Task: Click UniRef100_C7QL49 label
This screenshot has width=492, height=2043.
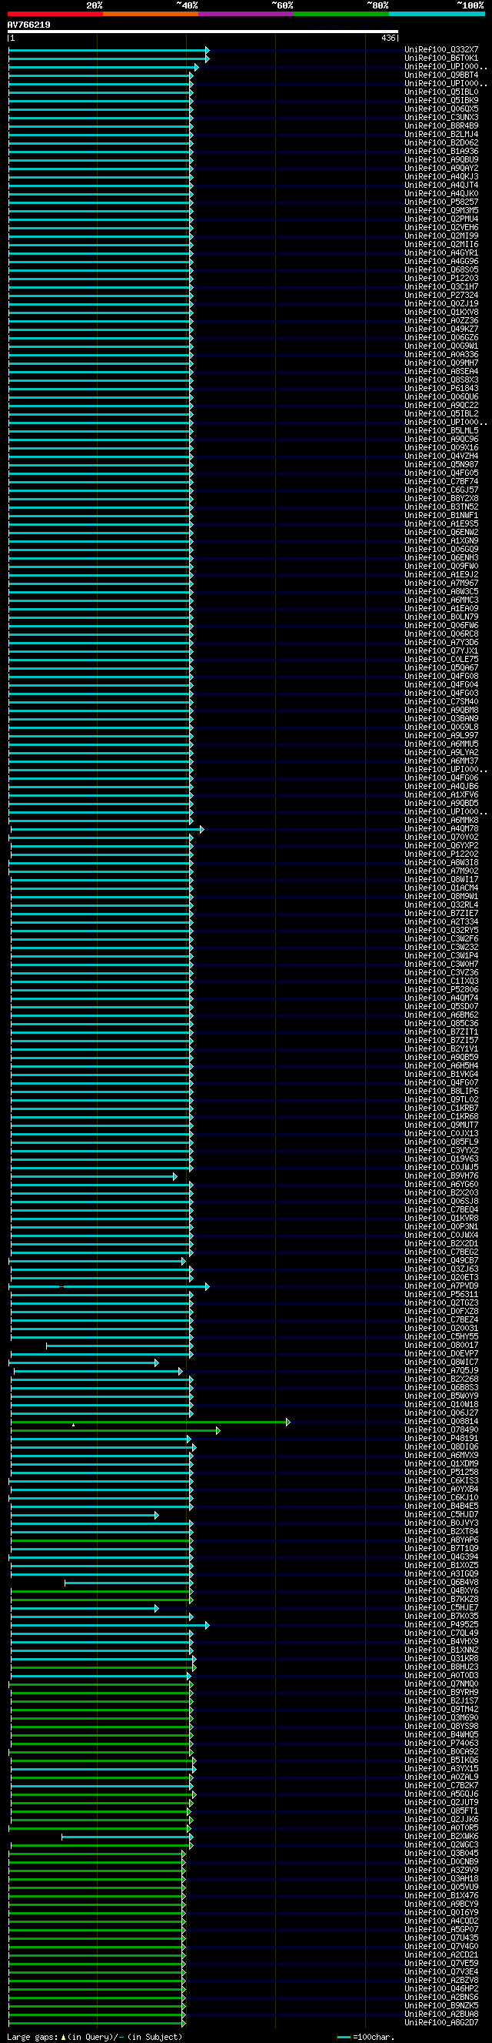Action: pos(441,1633)
